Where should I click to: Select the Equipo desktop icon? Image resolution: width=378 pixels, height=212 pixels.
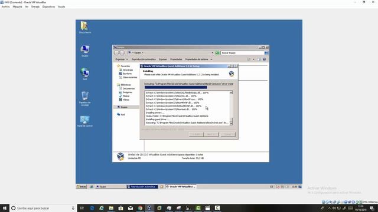[x=84, y=51]
